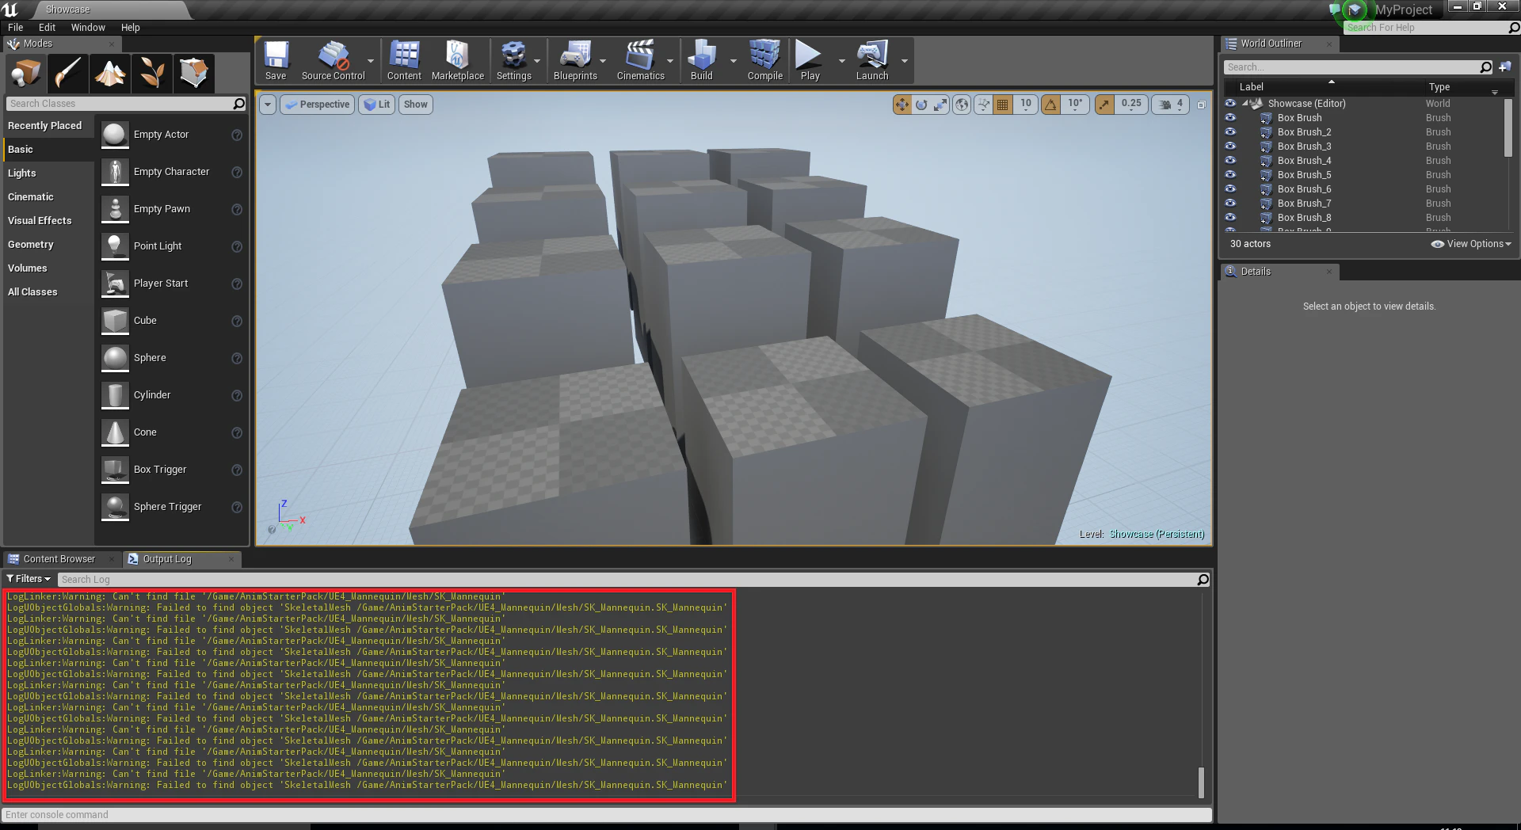1521x830 pixels.
Task: Collapse the Showcase (Editor) tree node
Action: (x=1245, y=103)
